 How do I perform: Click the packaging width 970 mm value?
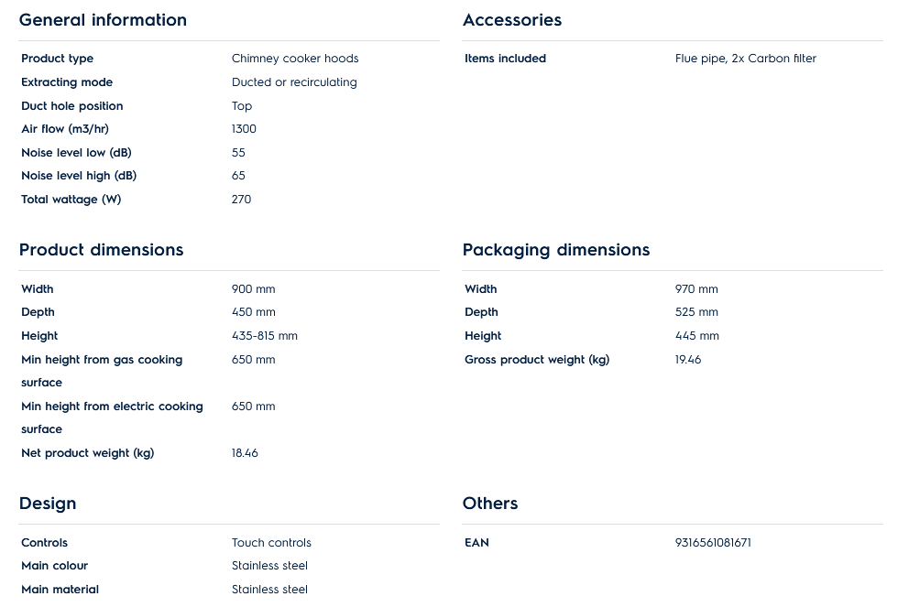696,289
